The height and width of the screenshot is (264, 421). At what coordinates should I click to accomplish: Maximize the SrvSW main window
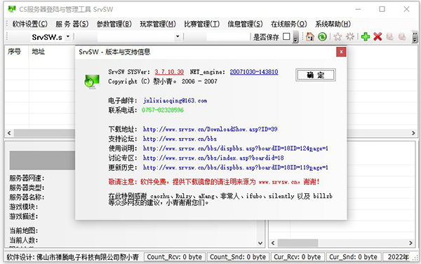click(382, 9)
